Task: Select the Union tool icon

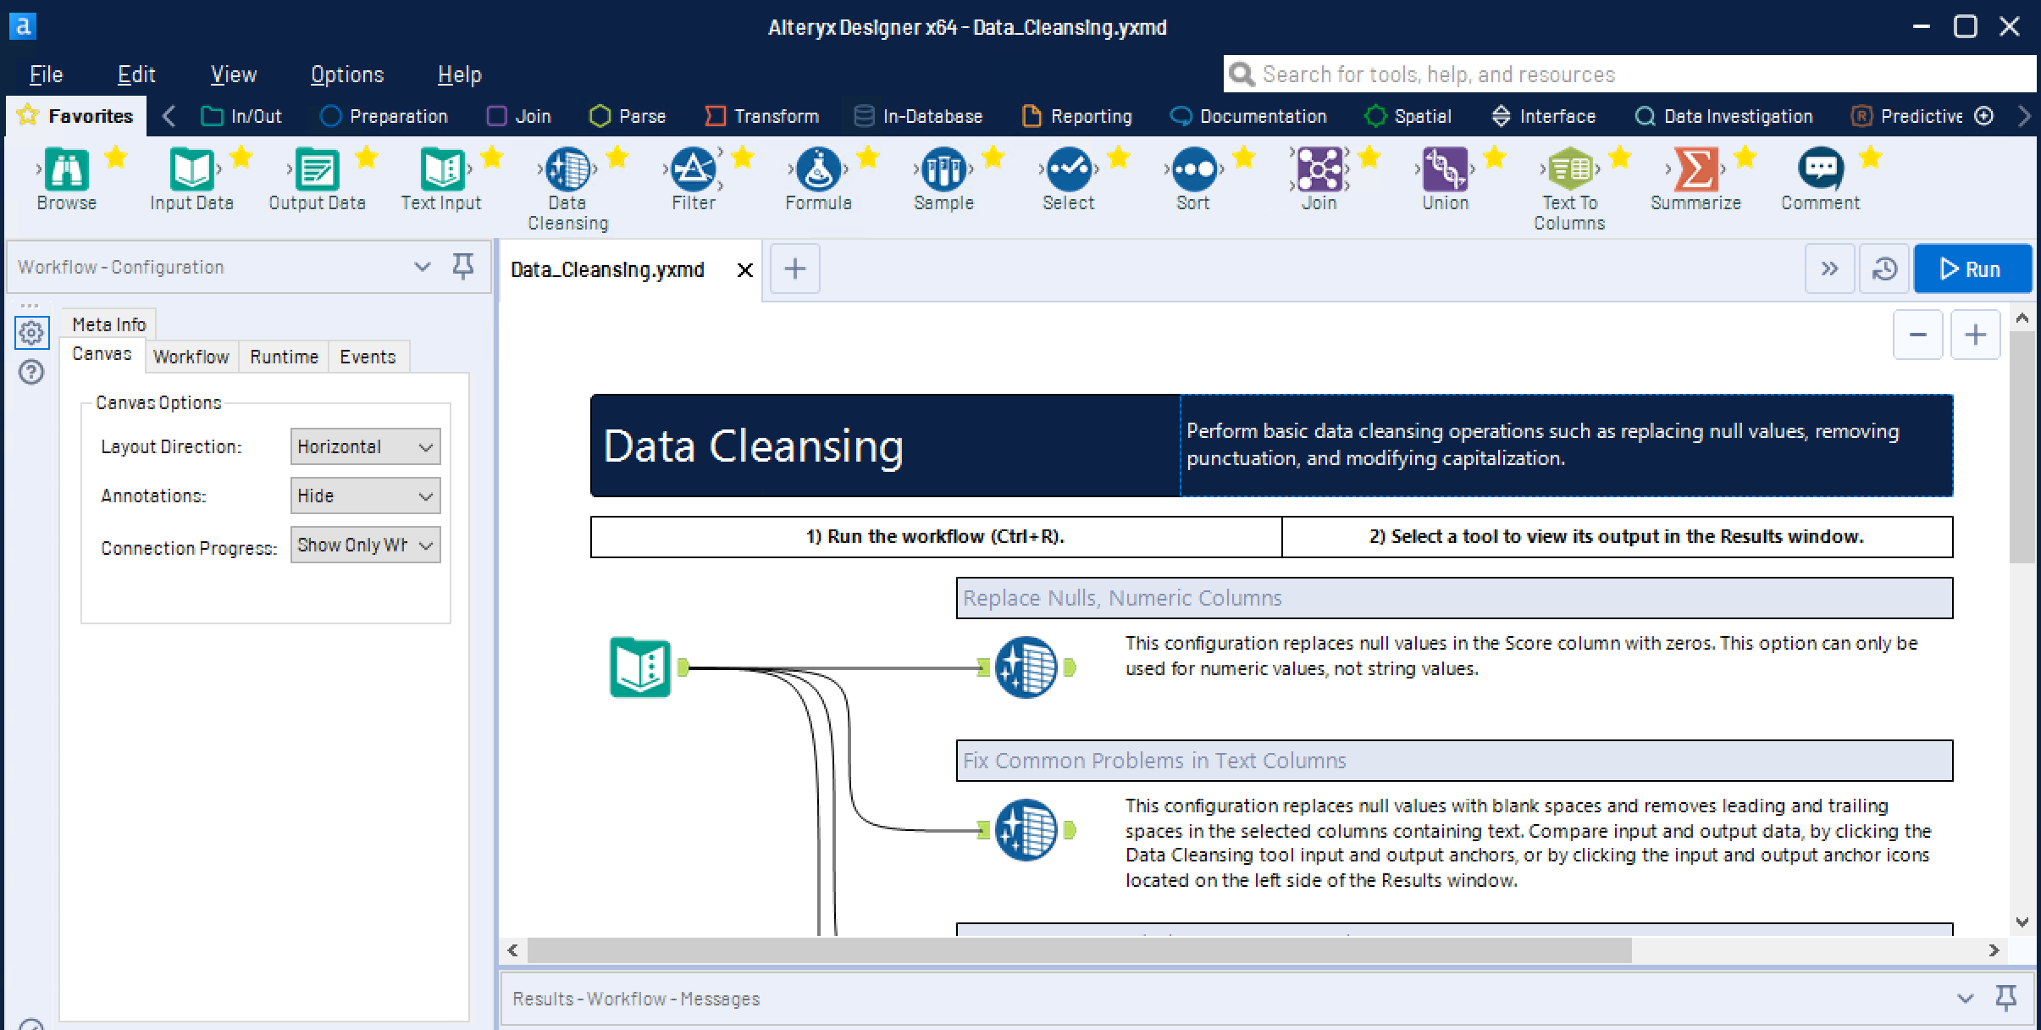Action: point(1445,169)
